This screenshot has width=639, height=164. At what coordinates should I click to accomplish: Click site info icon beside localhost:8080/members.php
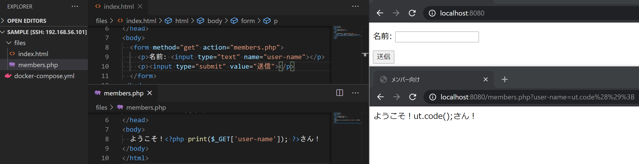point(433,97)
